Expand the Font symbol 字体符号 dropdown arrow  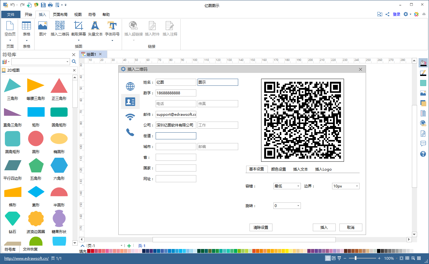click(112, 40)
